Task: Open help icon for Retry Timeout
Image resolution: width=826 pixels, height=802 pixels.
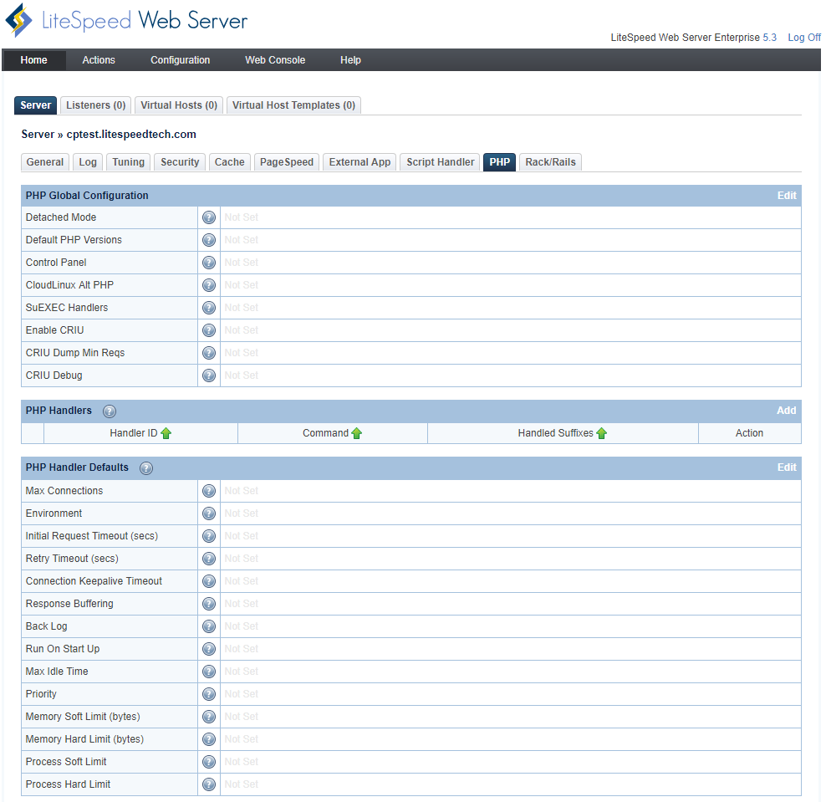Action: 209,559
